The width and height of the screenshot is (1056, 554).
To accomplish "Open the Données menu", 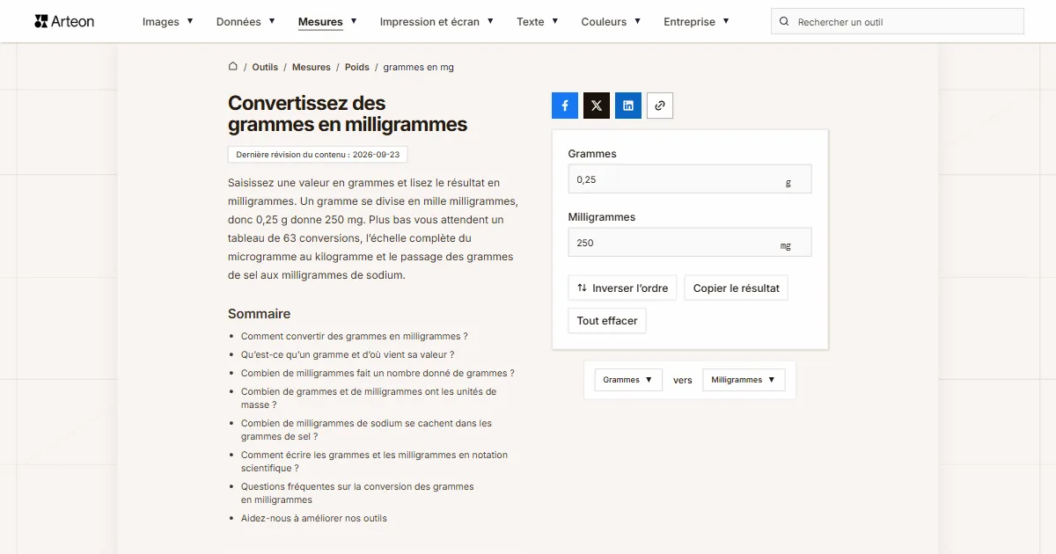I will point(246,22).
